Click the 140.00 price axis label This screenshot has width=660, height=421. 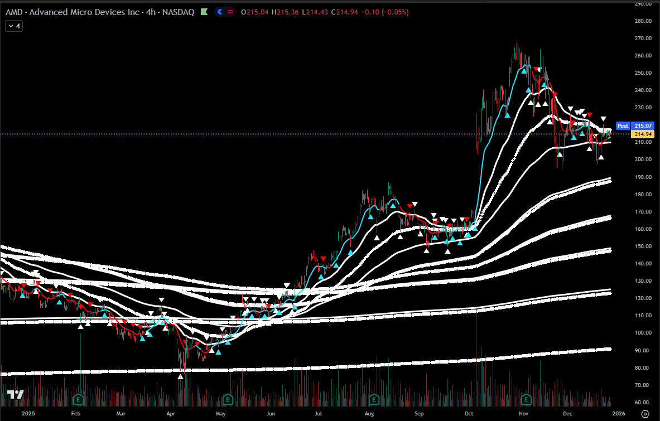point(643,263)
